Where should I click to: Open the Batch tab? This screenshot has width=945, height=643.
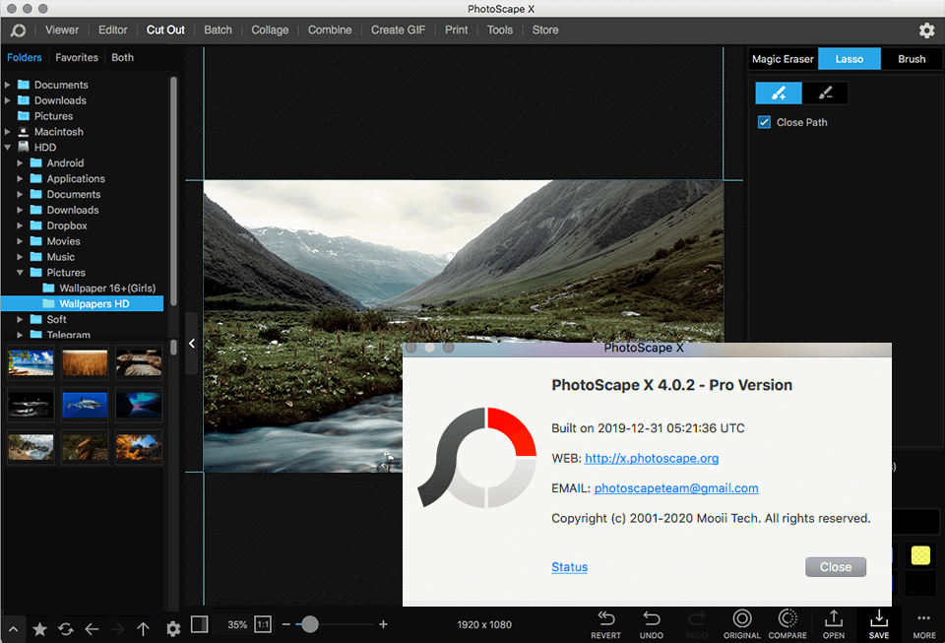point(218,31)
